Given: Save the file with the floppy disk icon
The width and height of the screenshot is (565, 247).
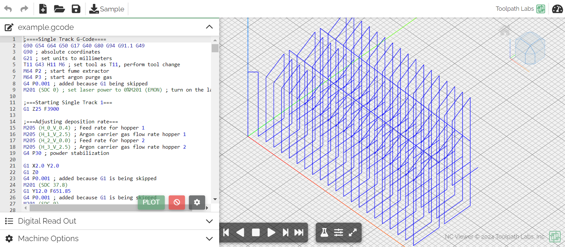Looking at the screenshot, I should 76,9.
